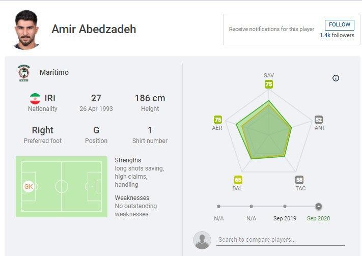Select the first N/A timeline point
362x256 pixels.
[218, 206]
